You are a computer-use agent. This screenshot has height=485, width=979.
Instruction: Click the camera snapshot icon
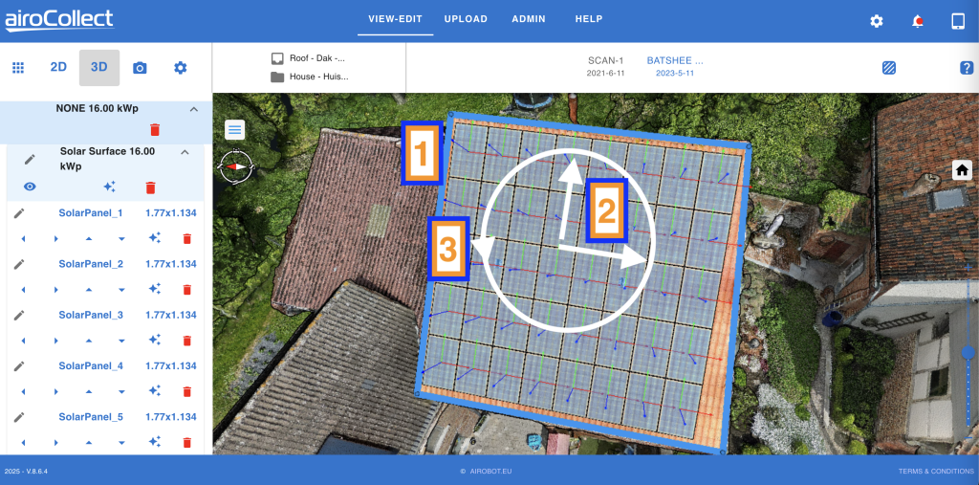click(x=140, y=68)
